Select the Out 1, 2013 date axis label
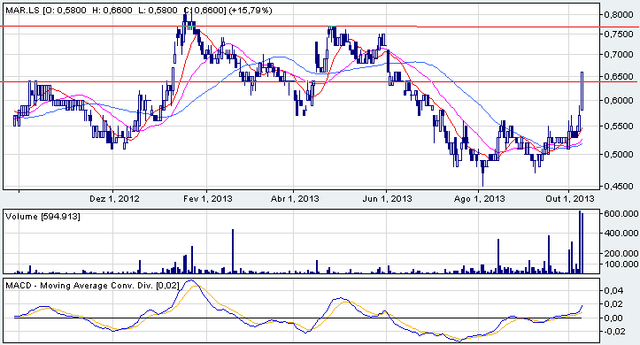This screenshot has width=640, height=345. (x=570, y=199)
